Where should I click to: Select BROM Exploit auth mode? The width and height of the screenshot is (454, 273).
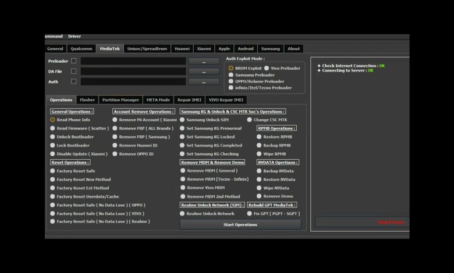click(231, 68)
